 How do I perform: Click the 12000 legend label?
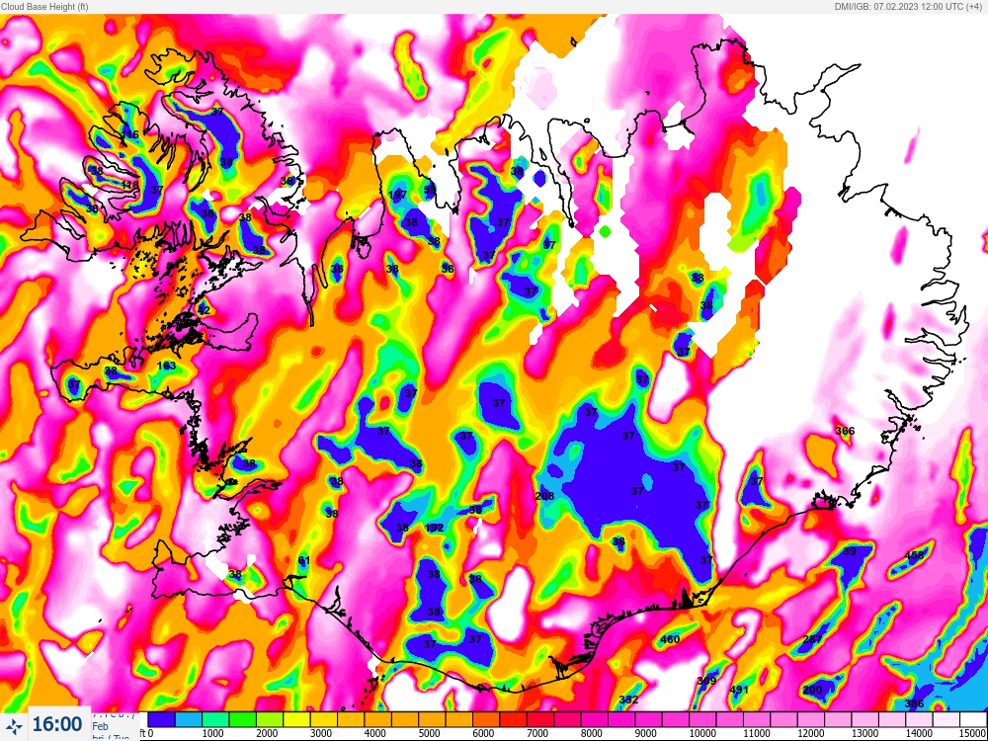coord(811,733)
